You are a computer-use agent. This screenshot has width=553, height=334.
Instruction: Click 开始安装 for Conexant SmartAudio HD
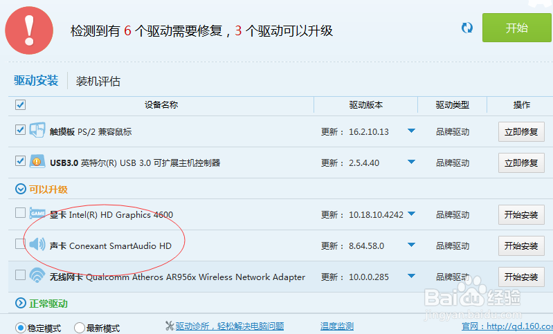click(x=521, y=245)
